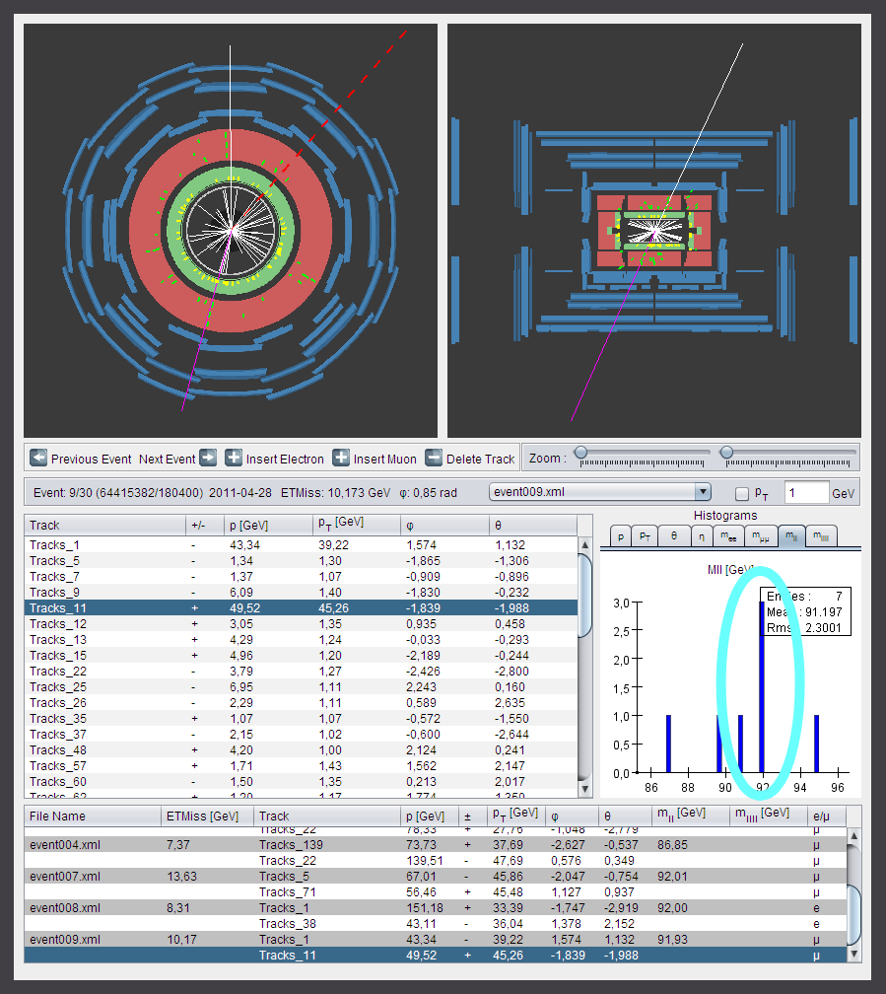Sort track table by φ column header

click(444, 525)
